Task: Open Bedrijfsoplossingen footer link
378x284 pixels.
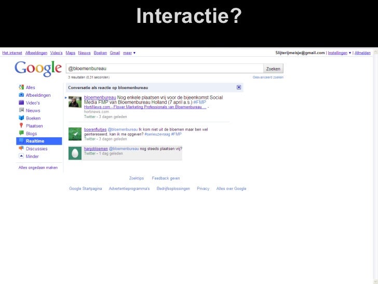Action: tap(173, 189)
